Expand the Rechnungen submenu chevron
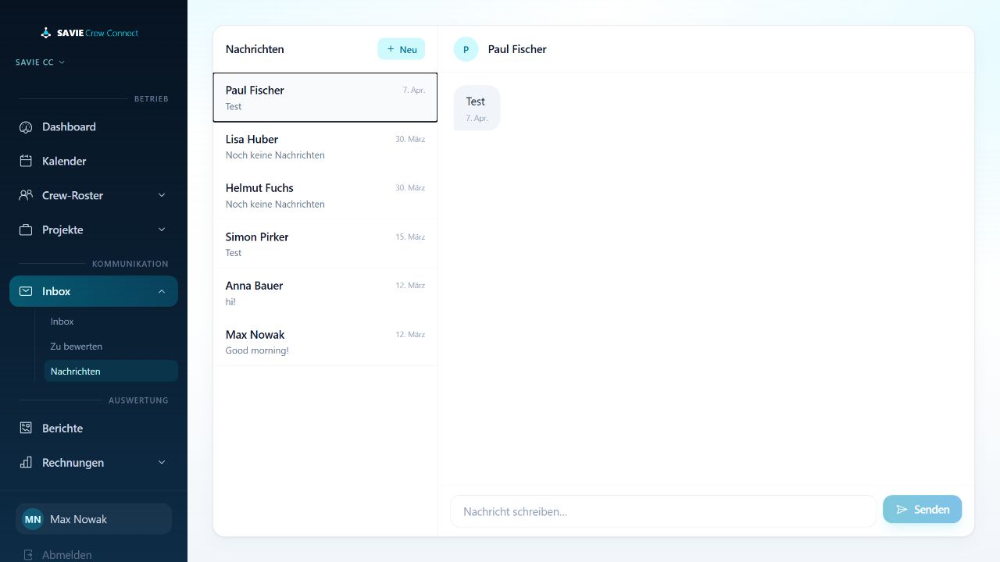The image size is (1000, 562). 162,462
